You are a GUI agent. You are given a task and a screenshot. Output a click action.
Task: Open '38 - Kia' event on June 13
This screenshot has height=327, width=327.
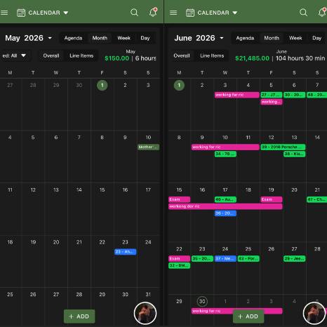(294, 154)
